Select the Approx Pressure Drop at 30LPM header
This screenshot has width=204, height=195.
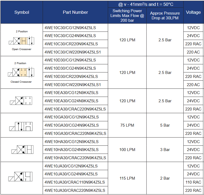[x=165, y=16]
